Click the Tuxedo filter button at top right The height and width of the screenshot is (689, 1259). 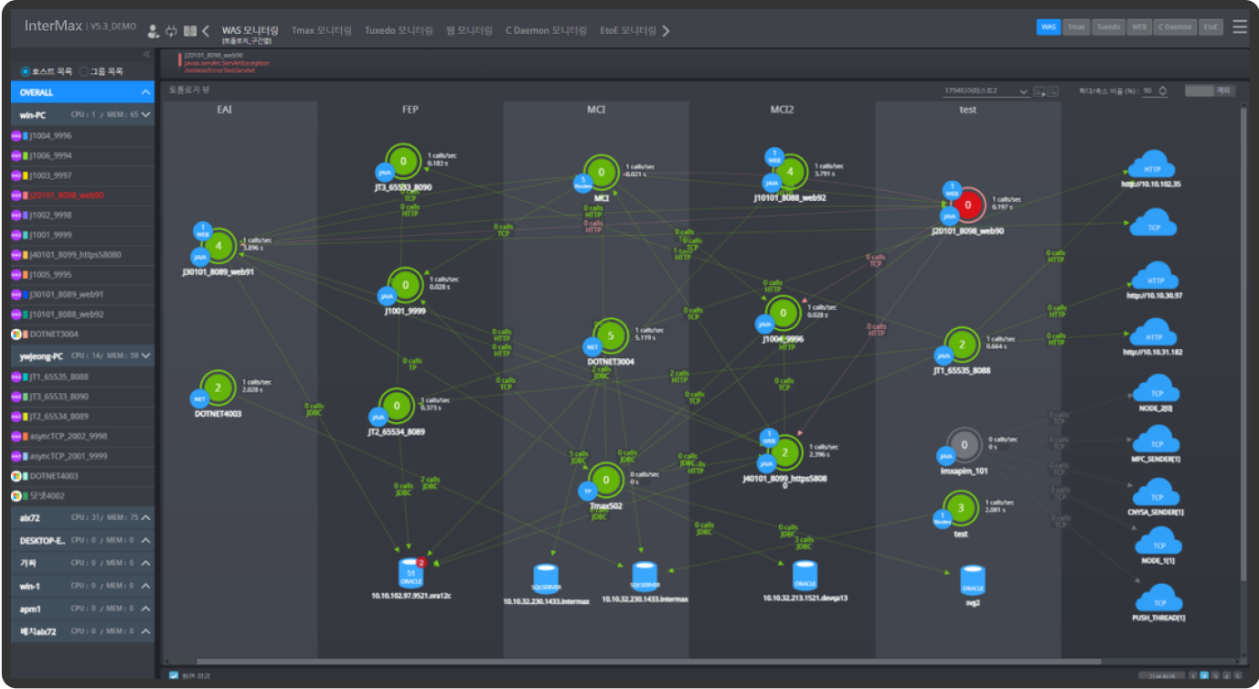tap(1108, 26)
